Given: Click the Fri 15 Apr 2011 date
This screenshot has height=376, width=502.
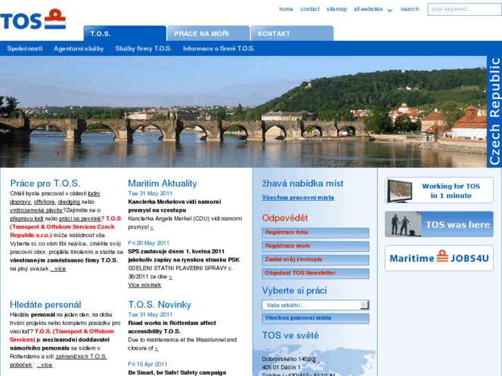Looking at the screenshot, I should pyautogui.click(x=148, y=364).
